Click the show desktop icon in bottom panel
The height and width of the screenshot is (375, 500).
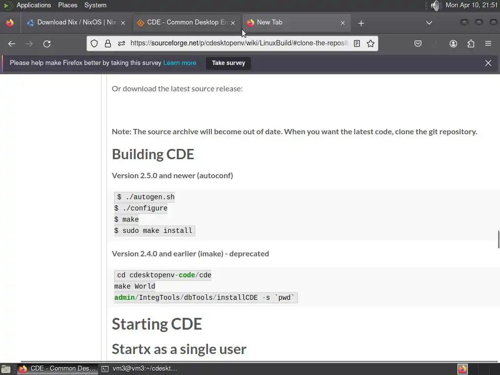pyautogui.click(x=6, y=369)
